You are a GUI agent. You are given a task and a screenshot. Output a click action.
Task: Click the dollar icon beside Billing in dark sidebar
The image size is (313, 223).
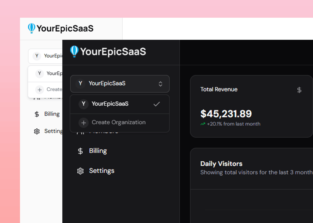[80, 151]
